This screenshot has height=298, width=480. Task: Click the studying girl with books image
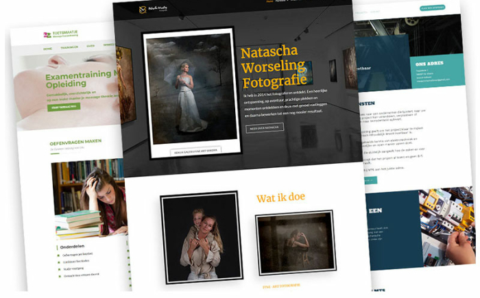pos(90,199)
